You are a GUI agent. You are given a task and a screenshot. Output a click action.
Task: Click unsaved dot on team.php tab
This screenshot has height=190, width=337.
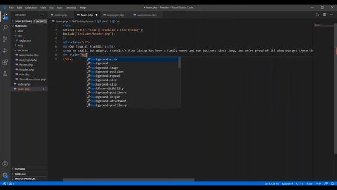(x=96, y=15)
